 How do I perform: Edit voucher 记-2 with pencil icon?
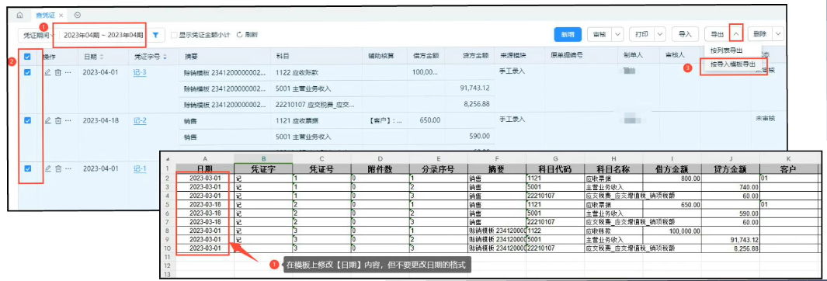pyautogui.click(x=47, y=121)
